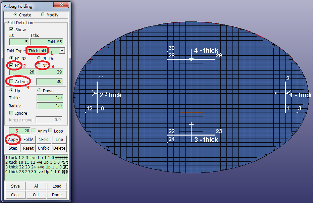
Task: Uncheck the N1 checkbox
Action: (11, 65)
